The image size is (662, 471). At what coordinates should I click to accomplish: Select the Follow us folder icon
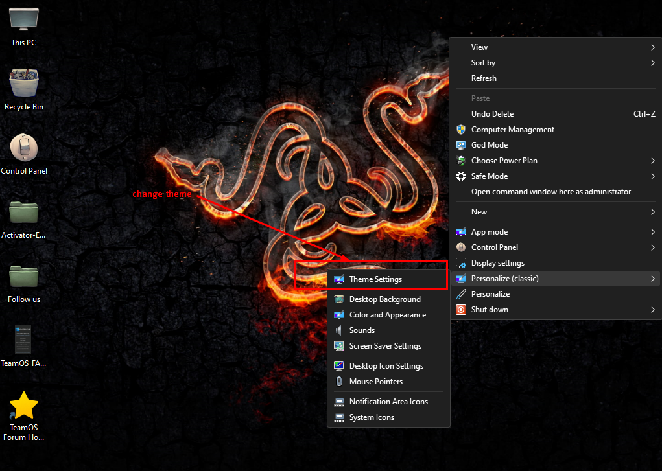pos(23,277)
